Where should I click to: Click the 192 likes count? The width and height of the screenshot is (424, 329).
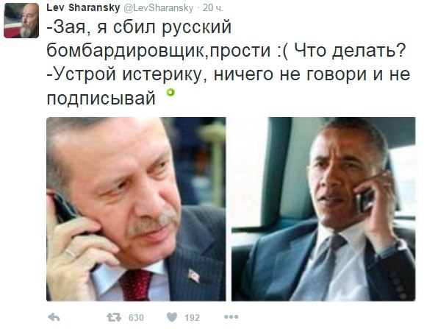(x=192, y=317)
